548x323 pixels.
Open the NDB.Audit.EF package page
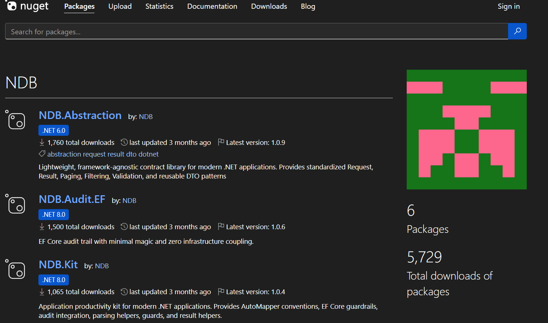(x=72, y=199)
